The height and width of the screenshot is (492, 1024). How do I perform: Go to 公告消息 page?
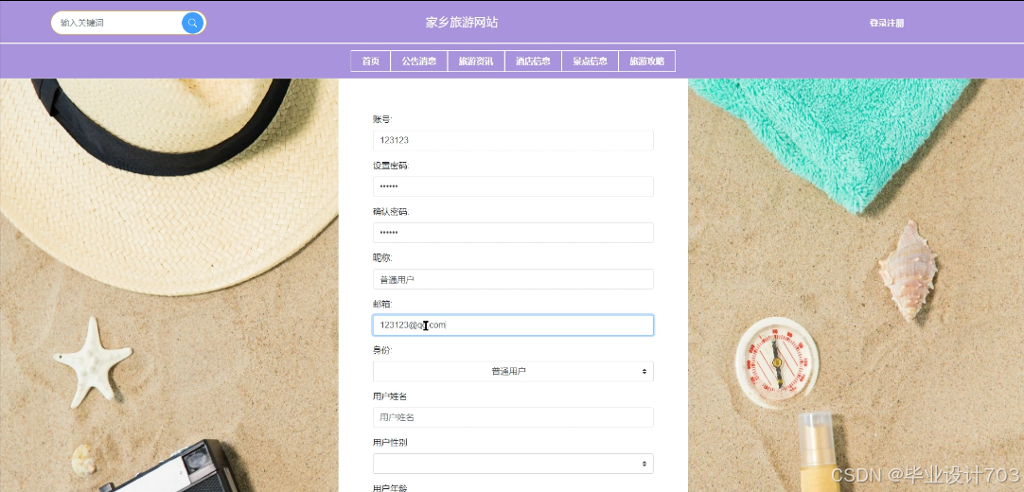(418, 61)
